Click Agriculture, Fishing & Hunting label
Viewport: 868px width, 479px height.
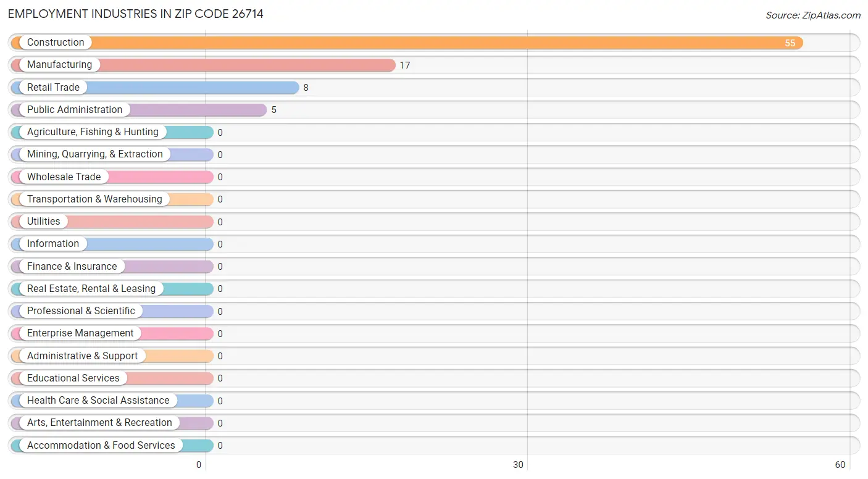coord(93,132)
